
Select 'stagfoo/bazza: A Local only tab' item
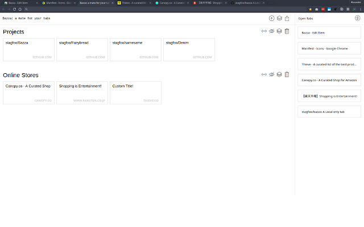(329, 112)
